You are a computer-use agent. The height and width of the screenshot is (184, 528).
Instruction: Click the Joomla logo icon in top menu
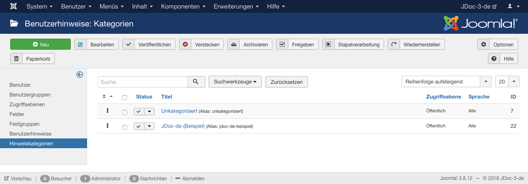click(x=13, y=7)
